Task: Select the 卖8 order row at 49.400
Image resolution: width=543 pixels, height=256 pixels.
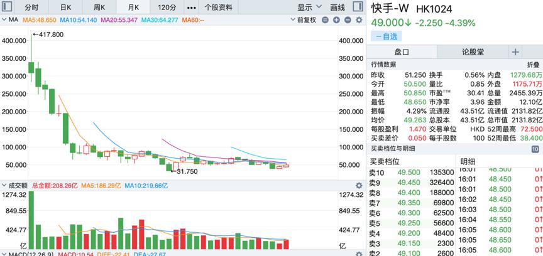Action: point(412,193)
